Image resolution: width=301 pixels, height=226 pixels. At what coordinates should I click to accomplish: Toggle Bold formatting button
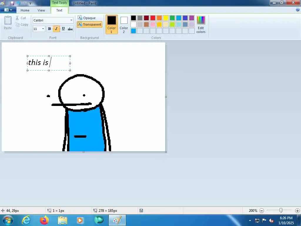(49, 29)
